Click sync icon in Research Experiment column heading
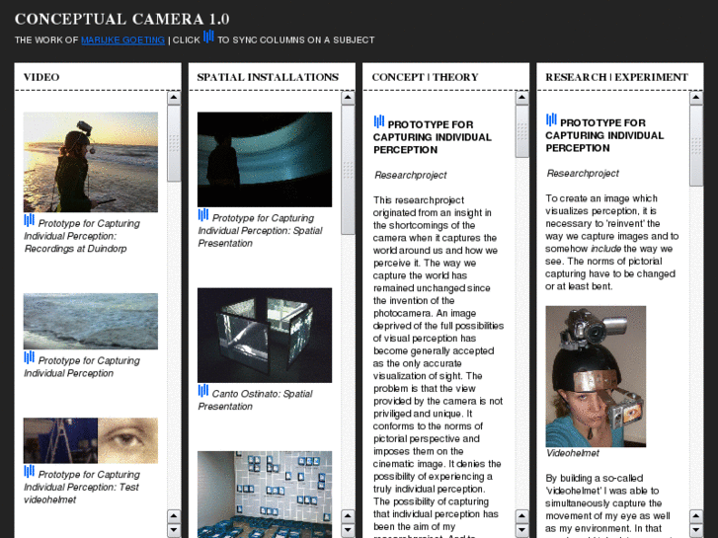This screenshot has height=538, width=718. (x=551, y=120)
